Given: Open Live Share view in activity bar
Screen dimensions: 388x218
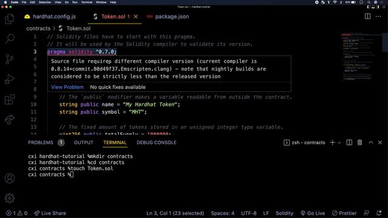Looking at the screenshot, I should point(10,119).
